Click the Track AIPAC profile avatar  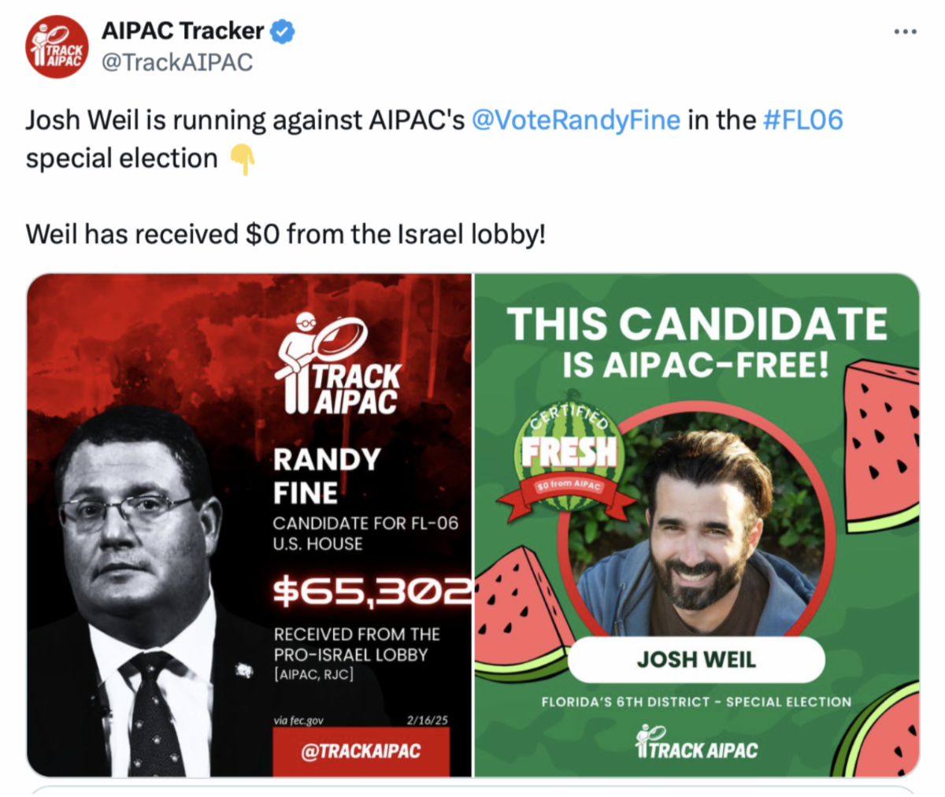pyautogui.click(x=57, y=46)
